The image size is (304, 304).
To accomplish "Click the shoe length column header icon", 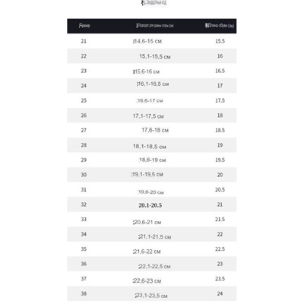I will click(207, 25).
